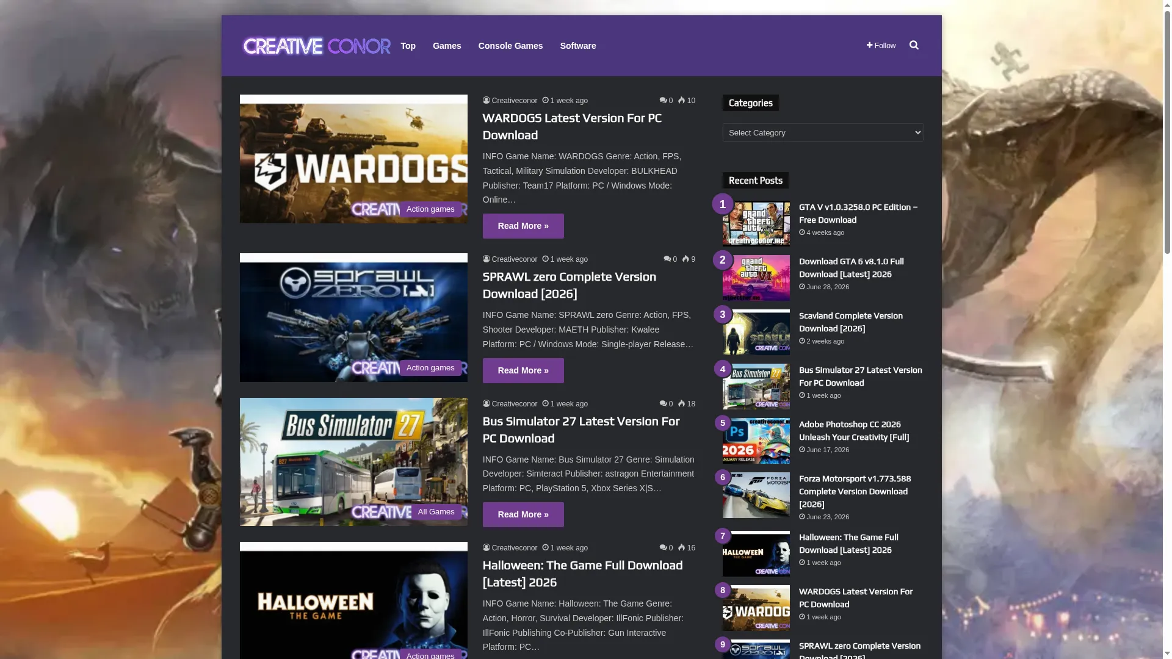Click Read More under WARDOGS post
1172x659 pixels.
click(x=523, y=226)
